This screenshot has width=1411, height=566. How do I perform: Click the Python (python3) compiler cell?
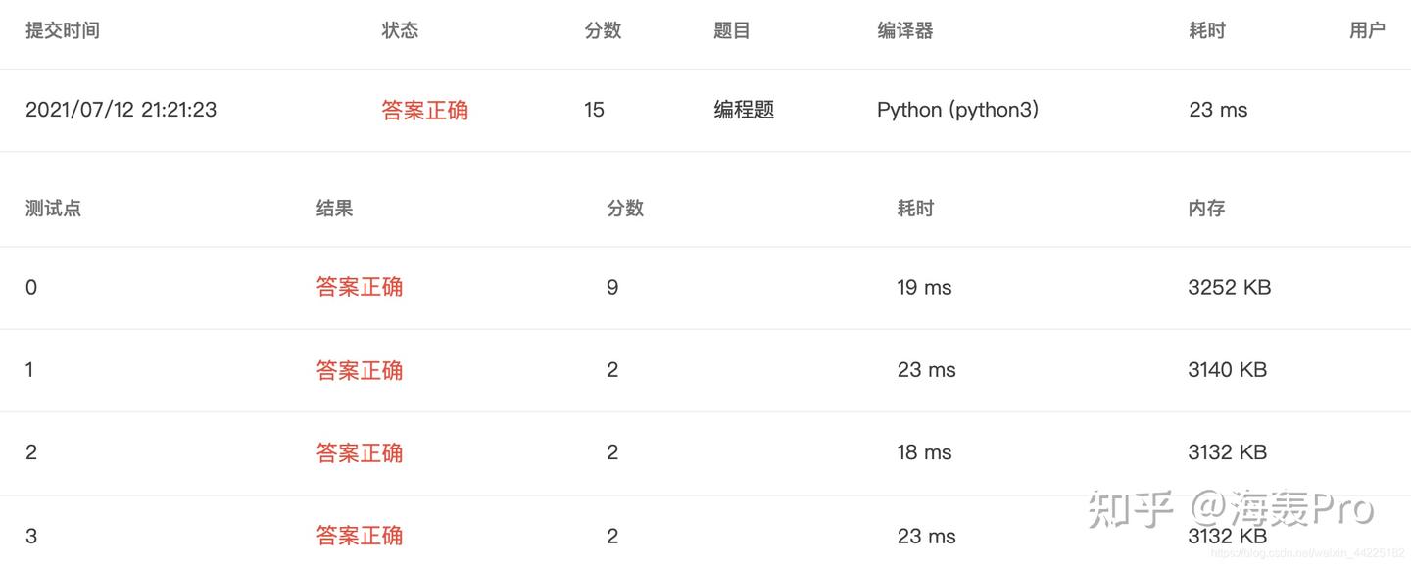pyautogui.click(x=957, y=110)
